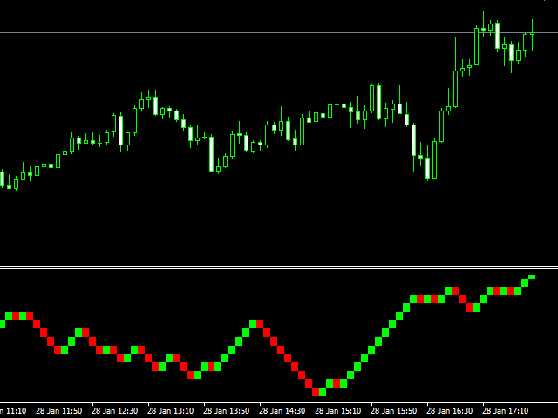Screen dimensions: 558x418
Task: Select the tall white bearish candle after 13:10
Action: (211, 153)
